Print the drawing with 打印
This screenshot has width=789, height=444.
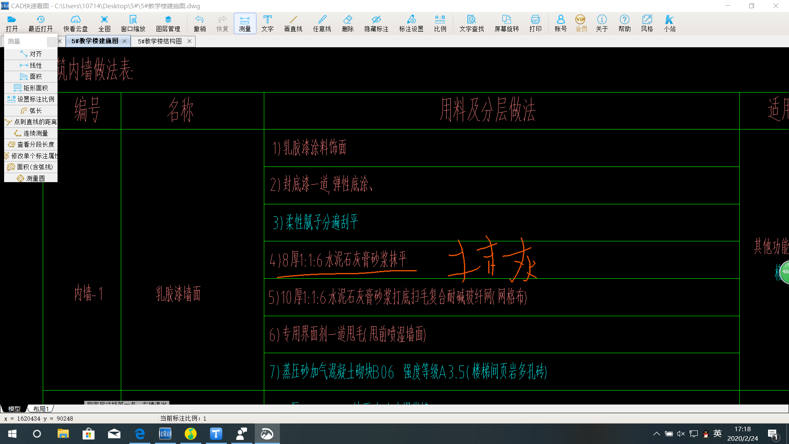(x=535, y=23)
